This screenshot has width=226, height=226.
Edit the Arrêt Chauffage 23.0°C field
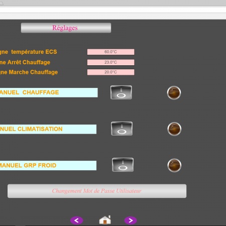pos(110,62)
